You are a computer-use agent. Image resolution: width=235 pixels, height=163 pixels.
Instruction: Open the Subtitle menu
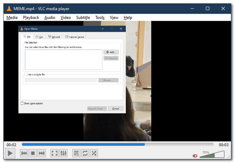click(x=83, y=18)
